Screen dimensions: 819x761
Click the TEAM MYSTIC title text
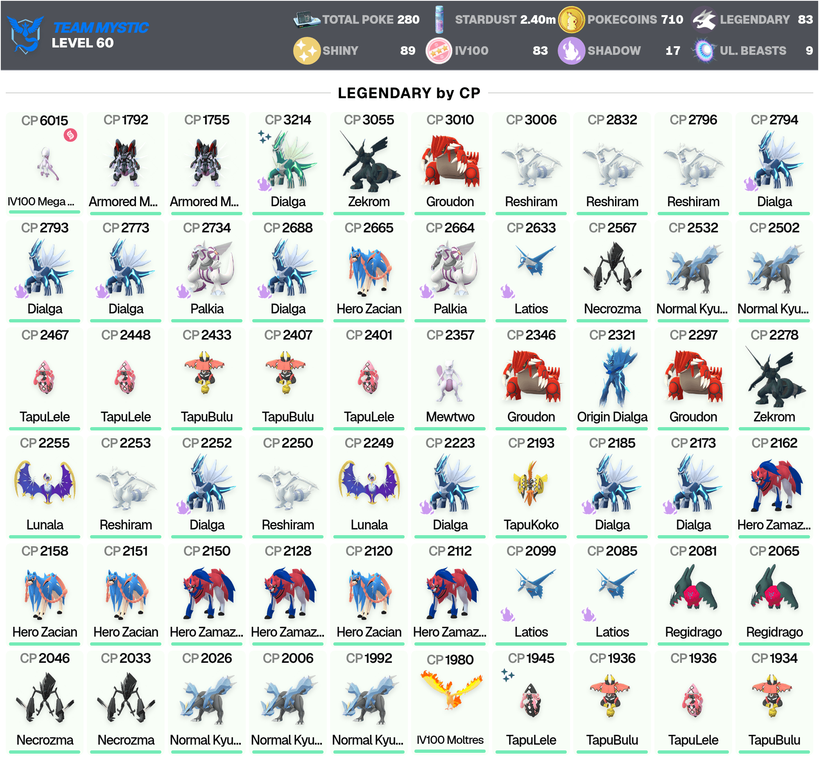tap(100, 27)
